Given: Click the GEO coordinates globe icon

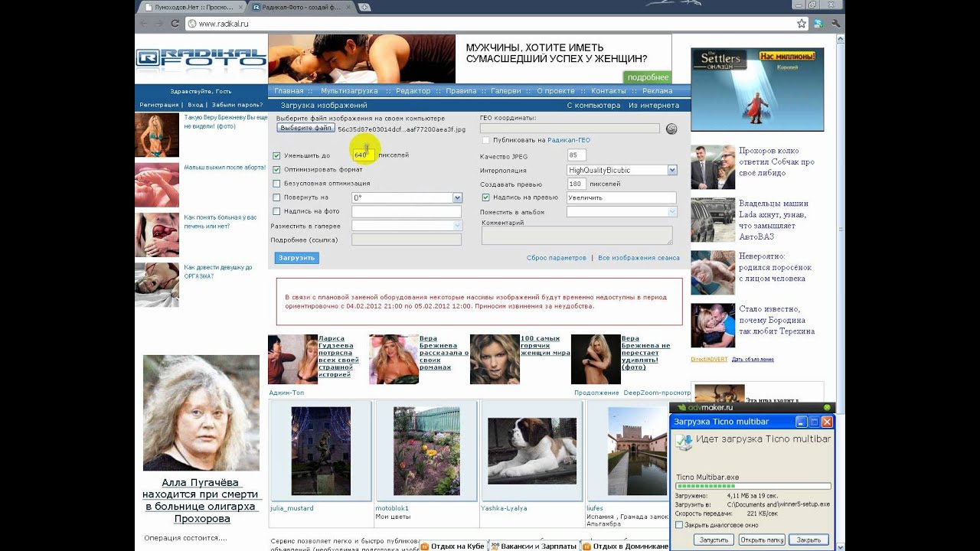Looking at the screenshot, I should pos(671,129).
